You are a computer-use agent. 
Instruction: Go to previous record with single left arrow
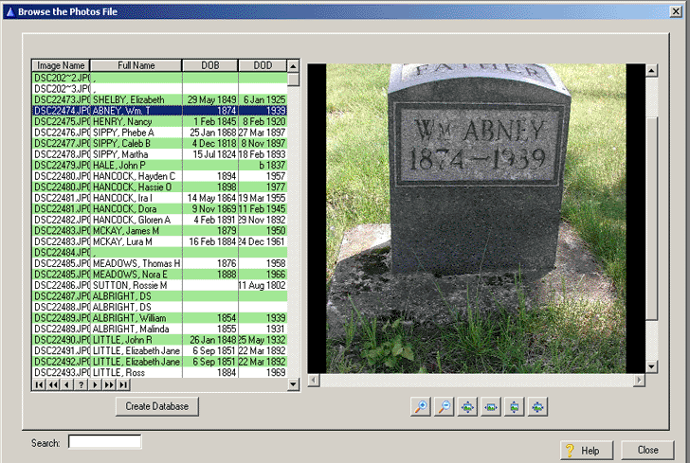(x=66, y=385)
